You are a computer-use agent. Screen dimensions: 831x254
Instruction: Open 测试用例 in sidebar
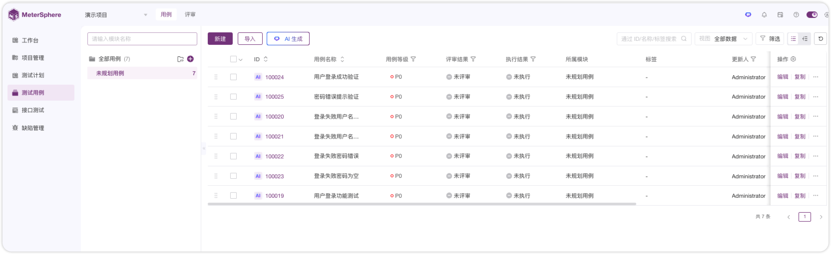click(41, 93)
